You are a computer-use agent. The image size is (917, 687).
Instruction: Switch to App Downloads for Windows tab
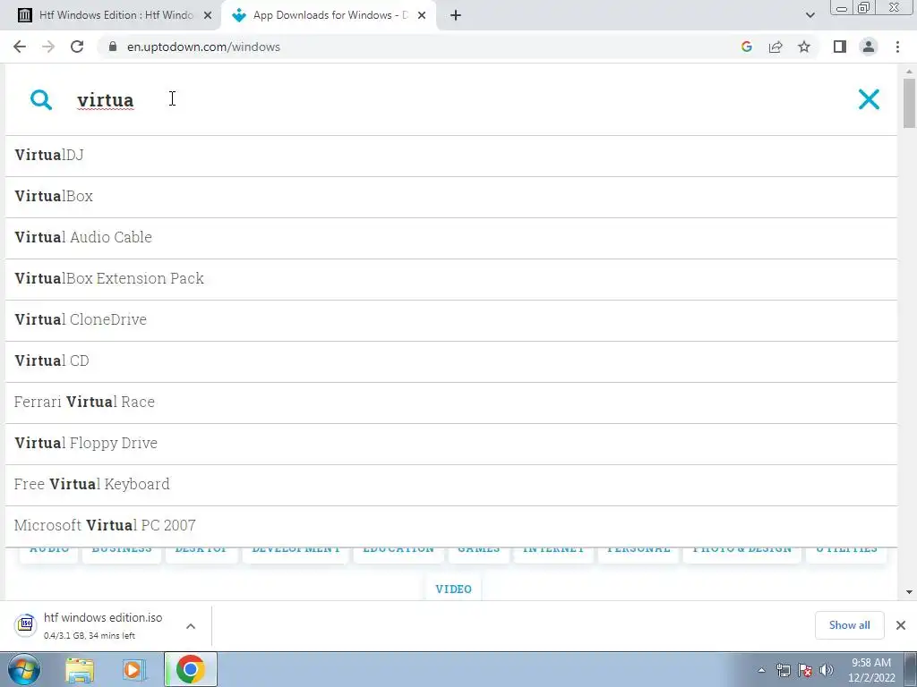pos(330,15)
